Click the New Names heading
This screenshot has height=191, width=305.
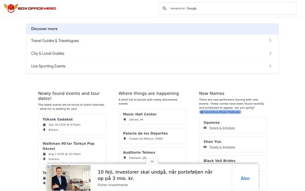point(212,93)
